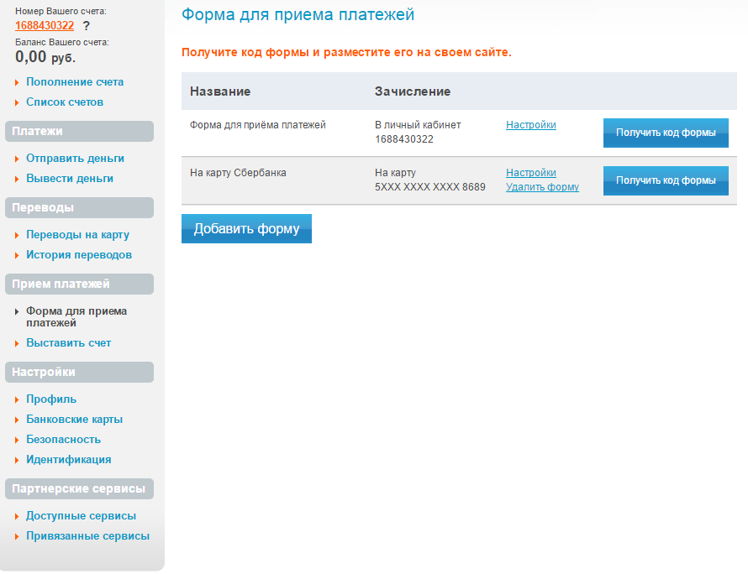
Task: Select Вывести деньги
Action: tap(70, 178)
